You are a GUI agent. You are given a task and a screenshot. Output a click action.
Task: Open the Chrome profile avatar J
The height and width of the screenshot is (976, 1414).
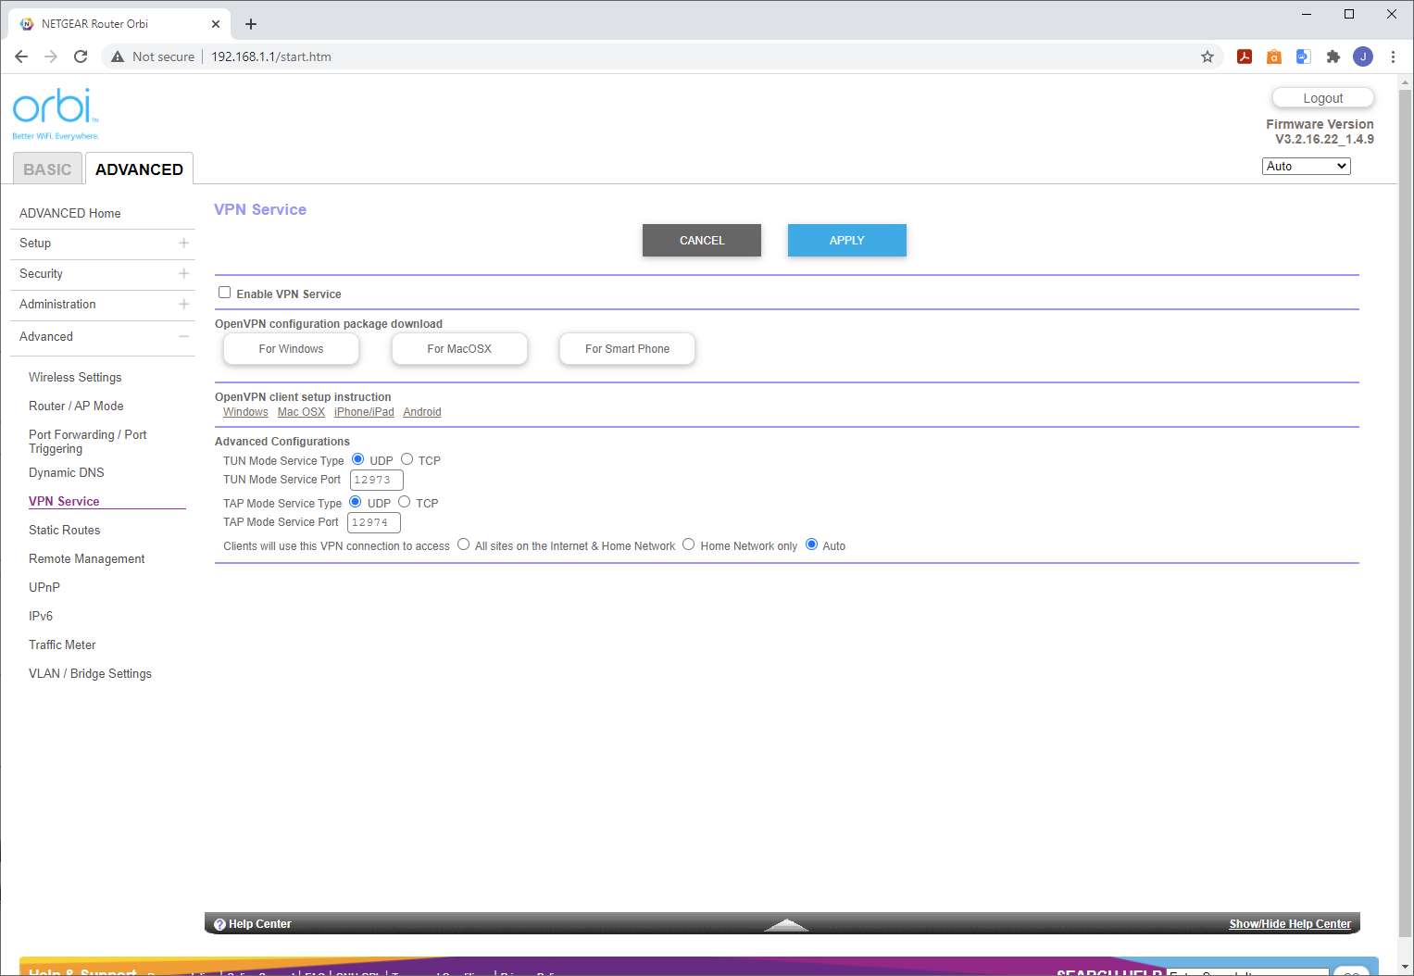pyautogui.click(x=1363, y=56)
